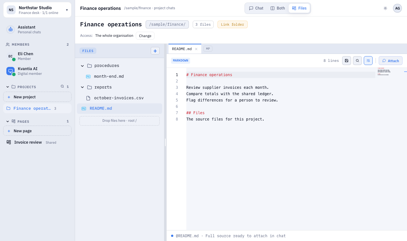This screenshot has height=241, width=407.
Task: Click the /sample/finance/ path badge
Action: coord(167,24)
